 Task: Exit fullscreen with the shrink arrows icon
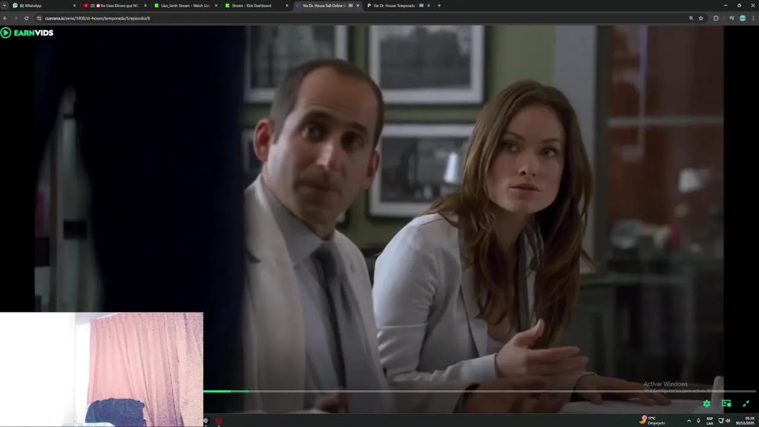(x=746, y=403)
